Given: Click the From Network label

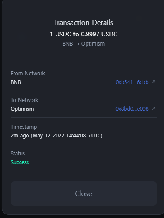Looking at the screenshot, I should pos(28,74).
